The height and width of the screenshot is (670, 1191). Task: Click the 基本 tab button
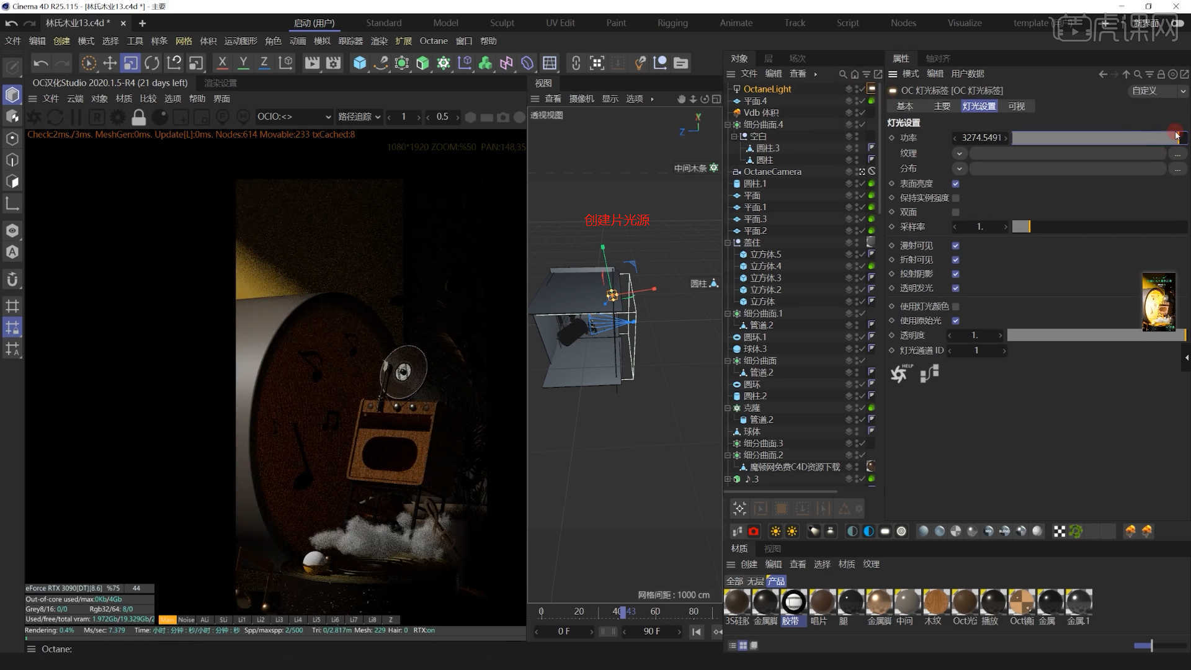[905, 106]
